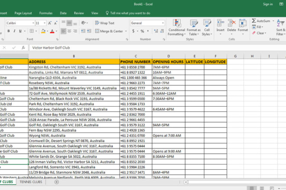
Task: Align text to top
Action: [x=63, y=23]
